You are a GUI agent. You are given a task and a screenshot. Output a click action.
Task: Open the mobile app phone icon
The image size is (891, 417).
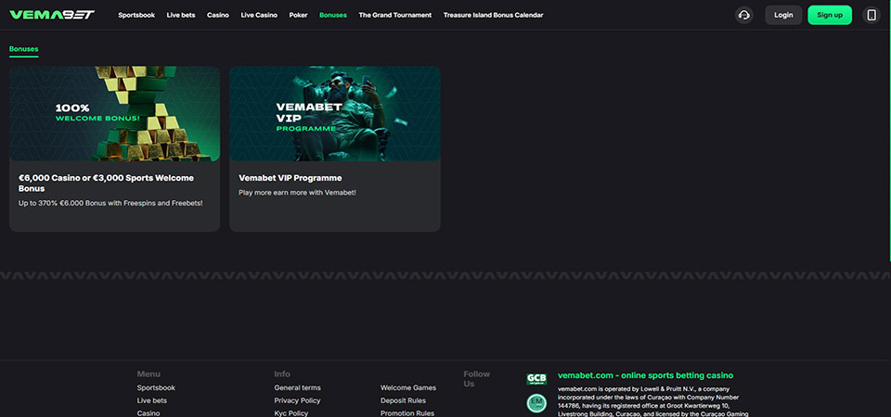pyautogui.click(x=872, y=16)
